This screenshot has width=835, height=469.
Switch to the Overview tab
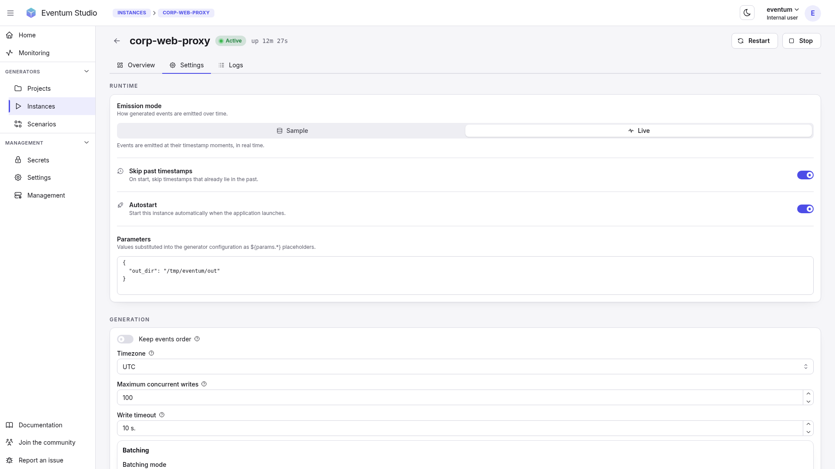point(136,65)
